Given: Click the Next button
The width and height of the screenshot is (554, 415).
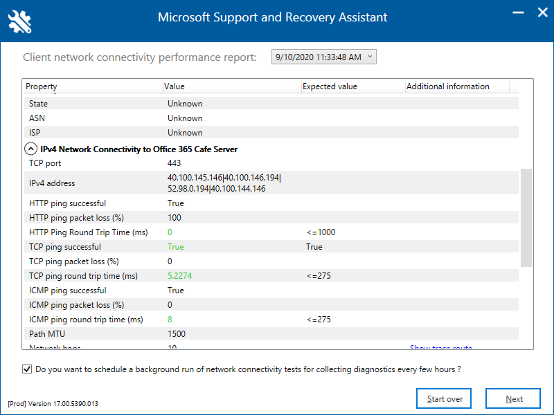Looking at the screenshot, I should 513,399.
